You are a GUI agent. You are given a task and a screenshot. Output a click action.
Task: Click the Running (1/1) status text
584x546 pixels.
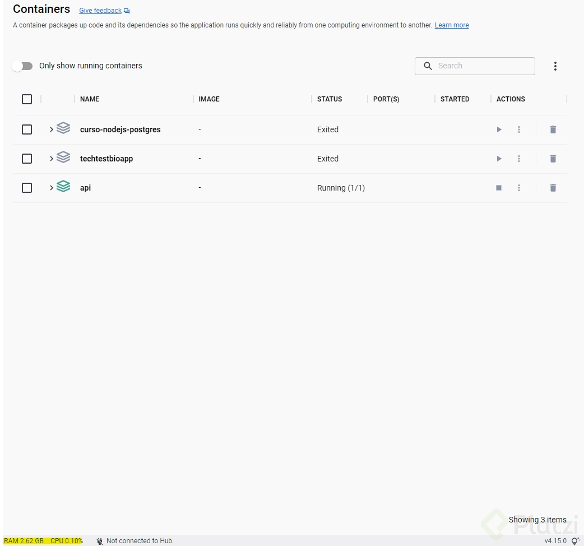(x=341, y=188)
